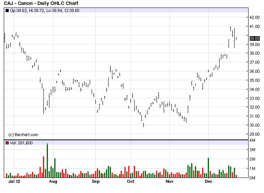Click the 34.00 price axis label

[x=255, y=89]
